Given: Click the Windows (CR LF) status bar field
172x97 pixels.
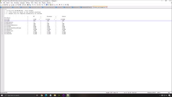Looking at the screenshot, I should pyautogui.click(x=152, y=93).
